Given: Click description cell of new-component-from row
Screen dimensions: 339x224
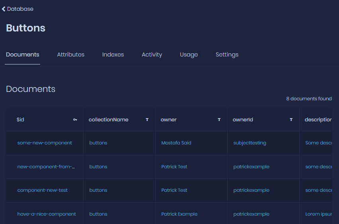Looking at the screenshot, I should click(318, 167).
